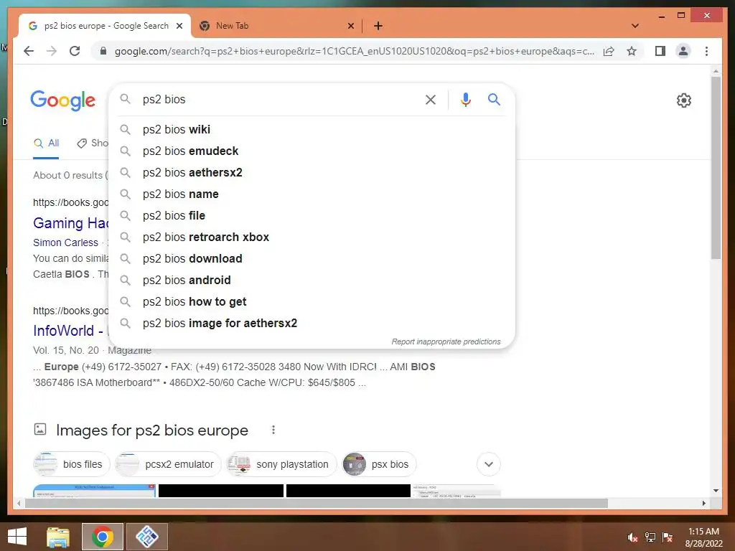Go forward with the forward arrow
The image size is (735, 551).
click(52, 51)
